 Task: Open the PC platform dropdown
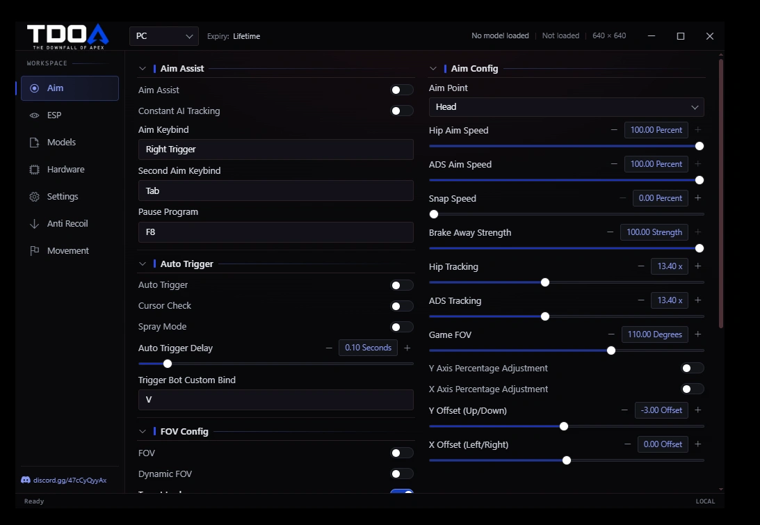[x=164, y=36]
